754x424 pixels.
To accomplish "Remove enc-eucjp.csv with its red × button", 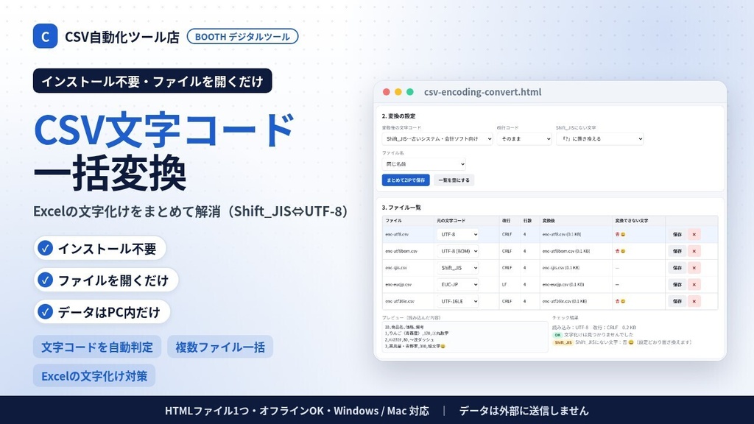I will pos(694,285).
